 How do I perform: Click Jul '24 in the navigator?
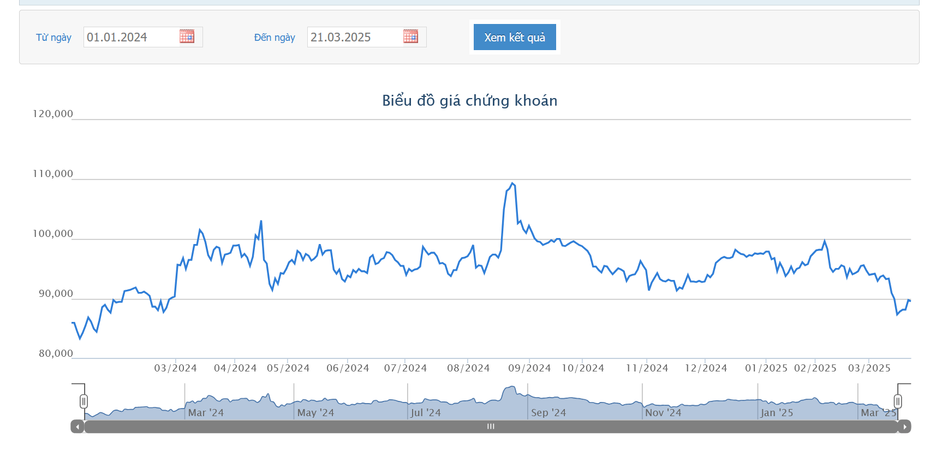pos(426,413)
